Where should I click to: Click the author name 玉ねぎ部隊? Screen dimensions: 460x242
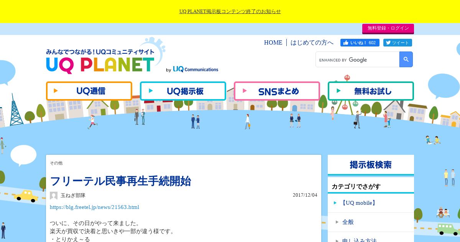[x=73, y=196]
